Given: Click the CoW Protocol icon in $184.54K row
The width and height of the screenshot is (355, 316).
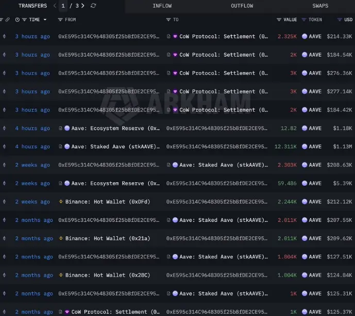Looking at the screenshot, I should coord(175,55).
